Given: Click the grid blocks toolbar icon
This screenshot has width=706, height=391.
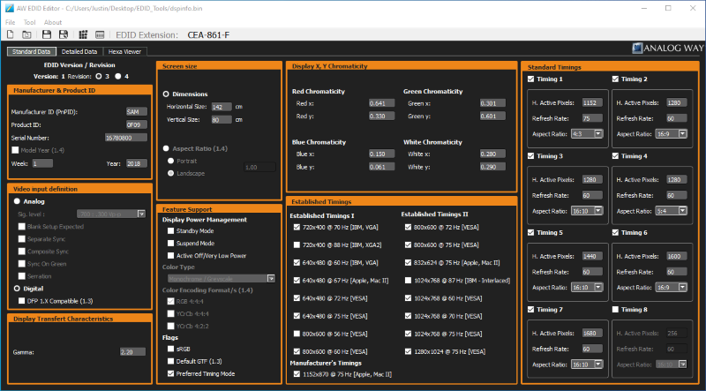Looking at the screenshot, I should coord(83,34).
